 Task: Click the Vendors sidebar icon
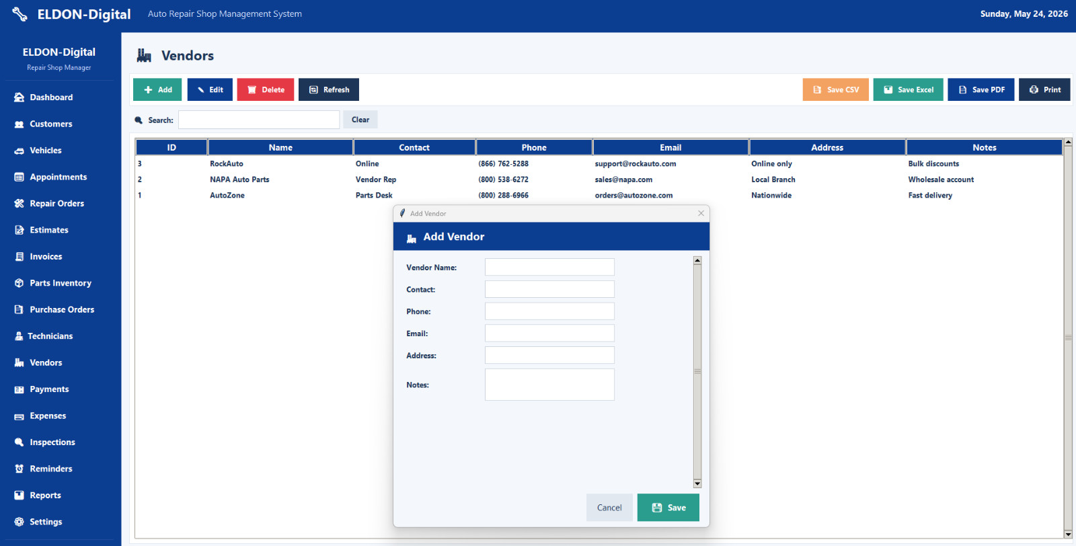(19, 363)
